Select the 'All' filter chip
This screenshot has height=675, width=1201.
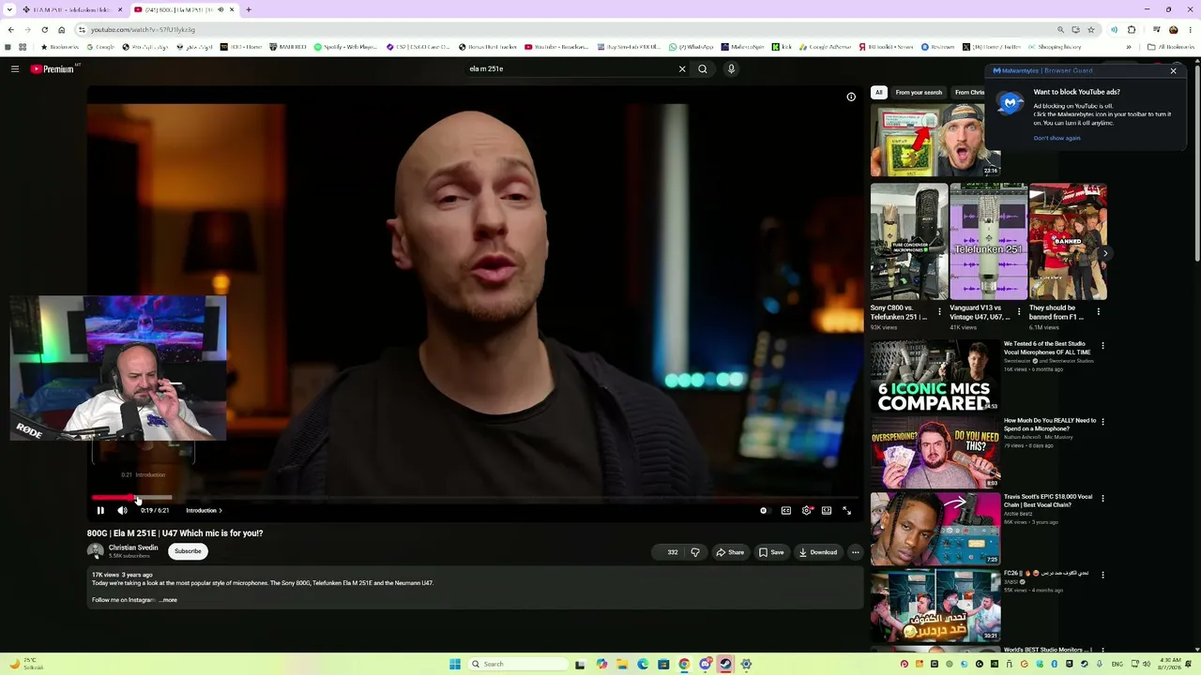[879, 93]
